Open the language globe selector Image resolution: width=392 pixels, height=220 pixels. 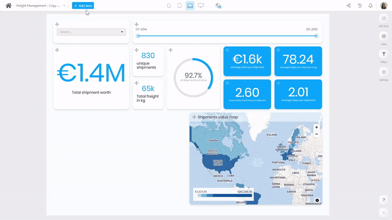(219, 5)
